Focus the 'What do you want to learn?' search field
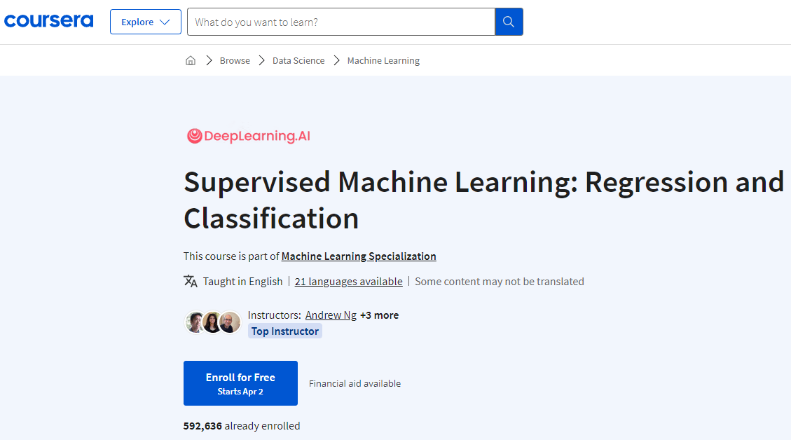Screen dimensions: 791x440 tap(341, 22)
